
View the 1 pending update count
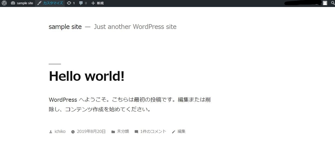74,3
